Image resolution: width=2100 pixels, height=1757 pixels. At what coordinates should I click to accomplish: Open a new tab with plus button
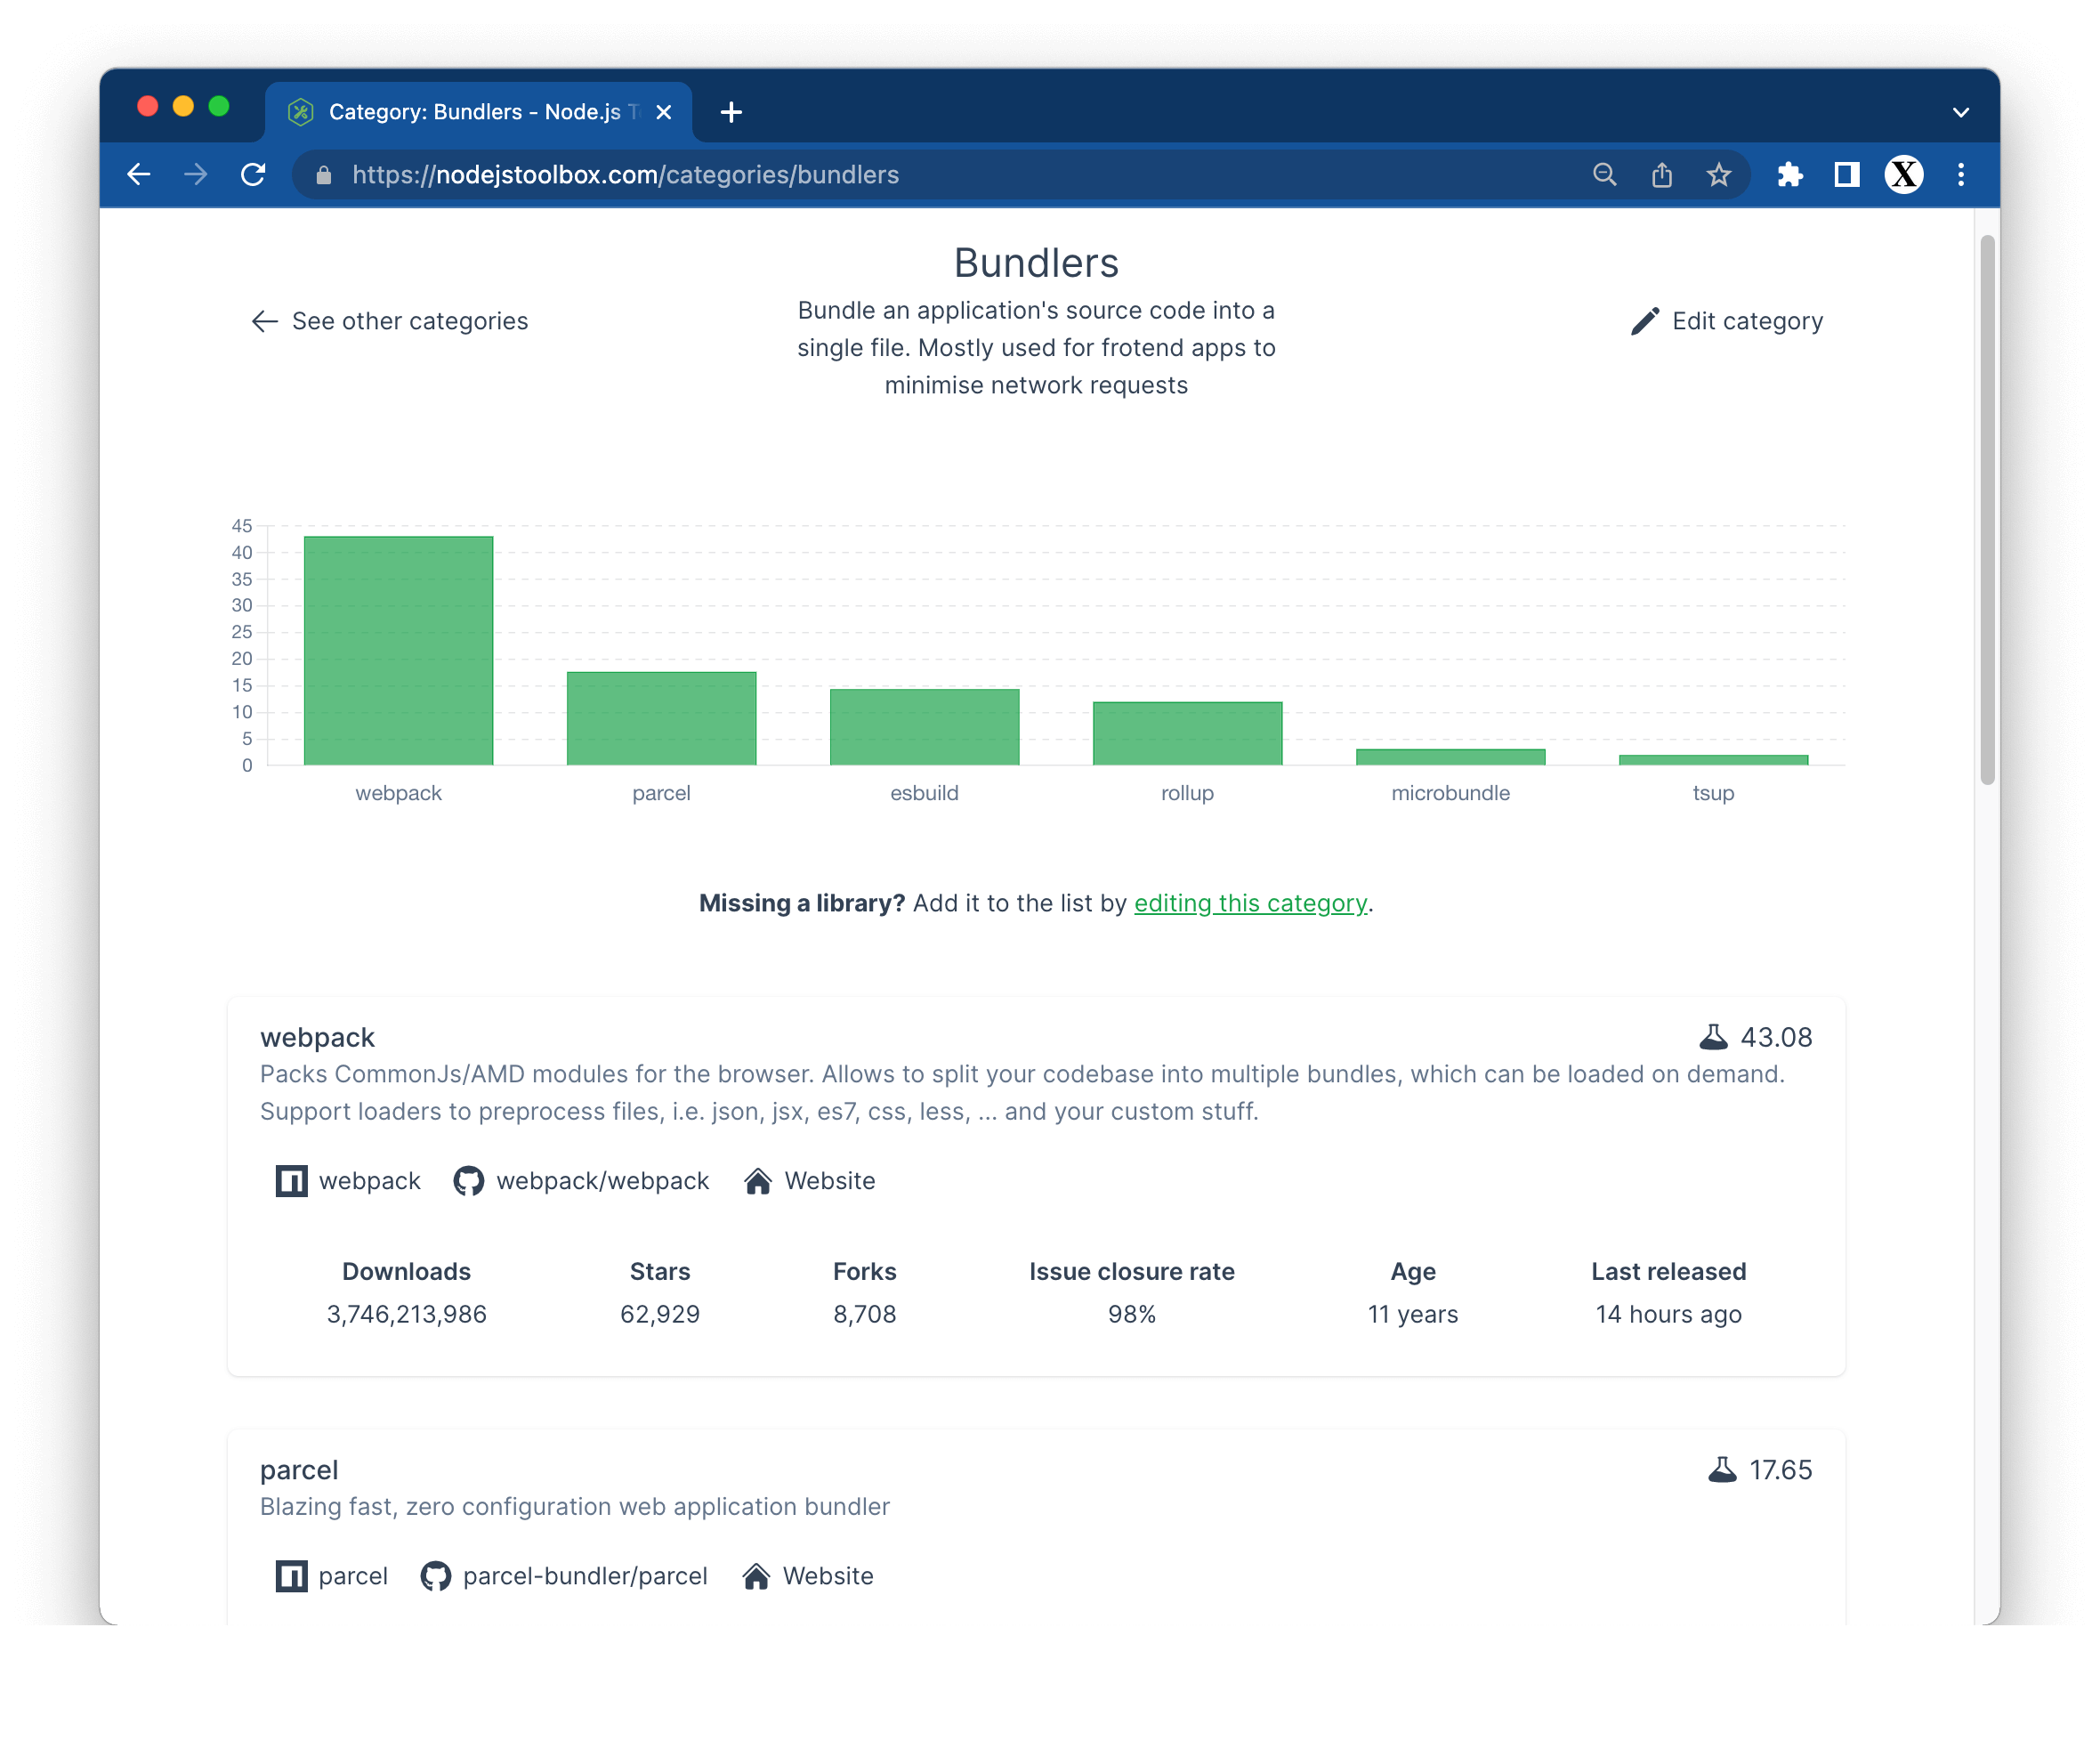point(731,112)
